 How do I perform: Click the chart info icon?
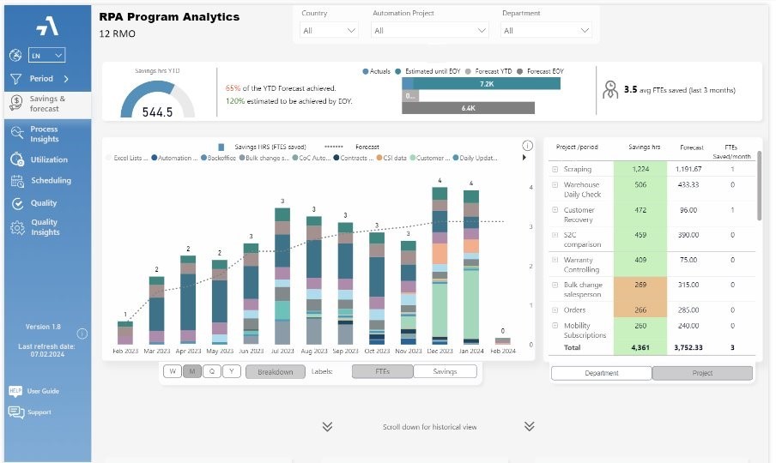528,145
